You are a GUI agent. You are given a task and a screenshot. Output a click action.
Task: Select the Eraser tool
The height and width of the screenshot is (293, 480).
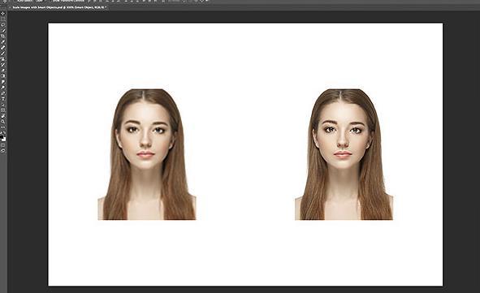tap(3, 70)
